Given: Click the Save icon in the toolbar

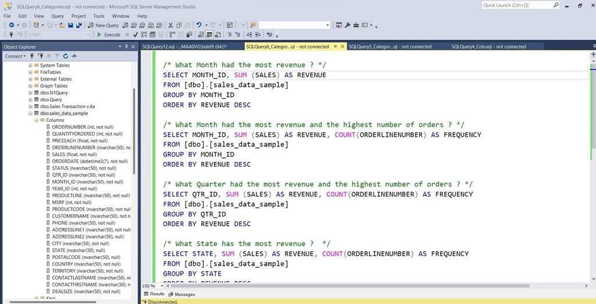Looking at the screenshot, I should (x=70, y=26).
